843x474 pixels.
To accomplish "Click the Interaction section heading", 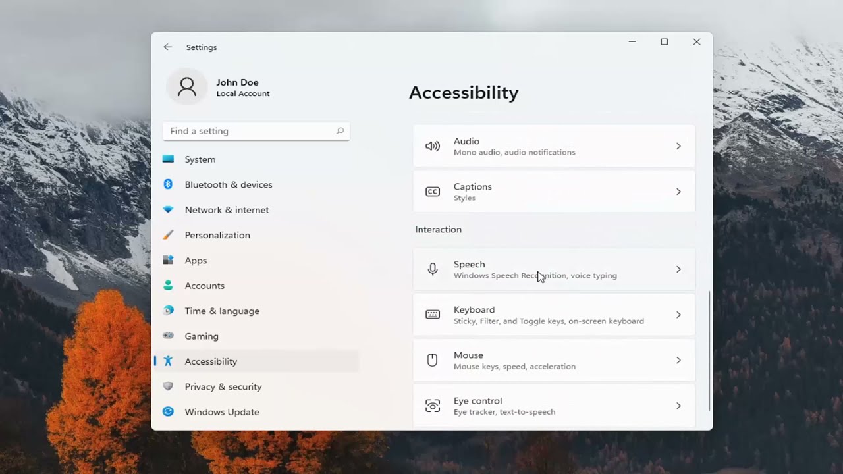I will (438, 230).
